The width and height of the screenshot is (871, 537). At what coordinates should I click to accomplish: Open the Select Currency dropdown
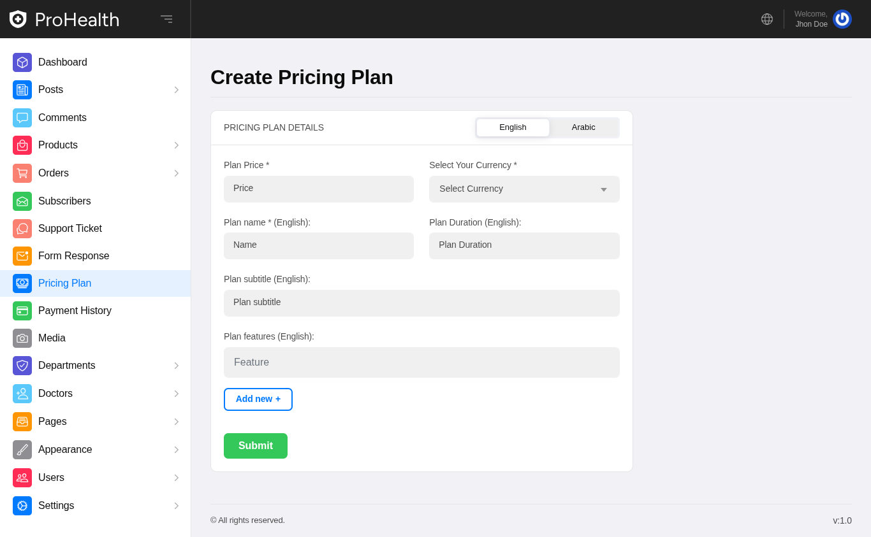click(x=524, y=189)
